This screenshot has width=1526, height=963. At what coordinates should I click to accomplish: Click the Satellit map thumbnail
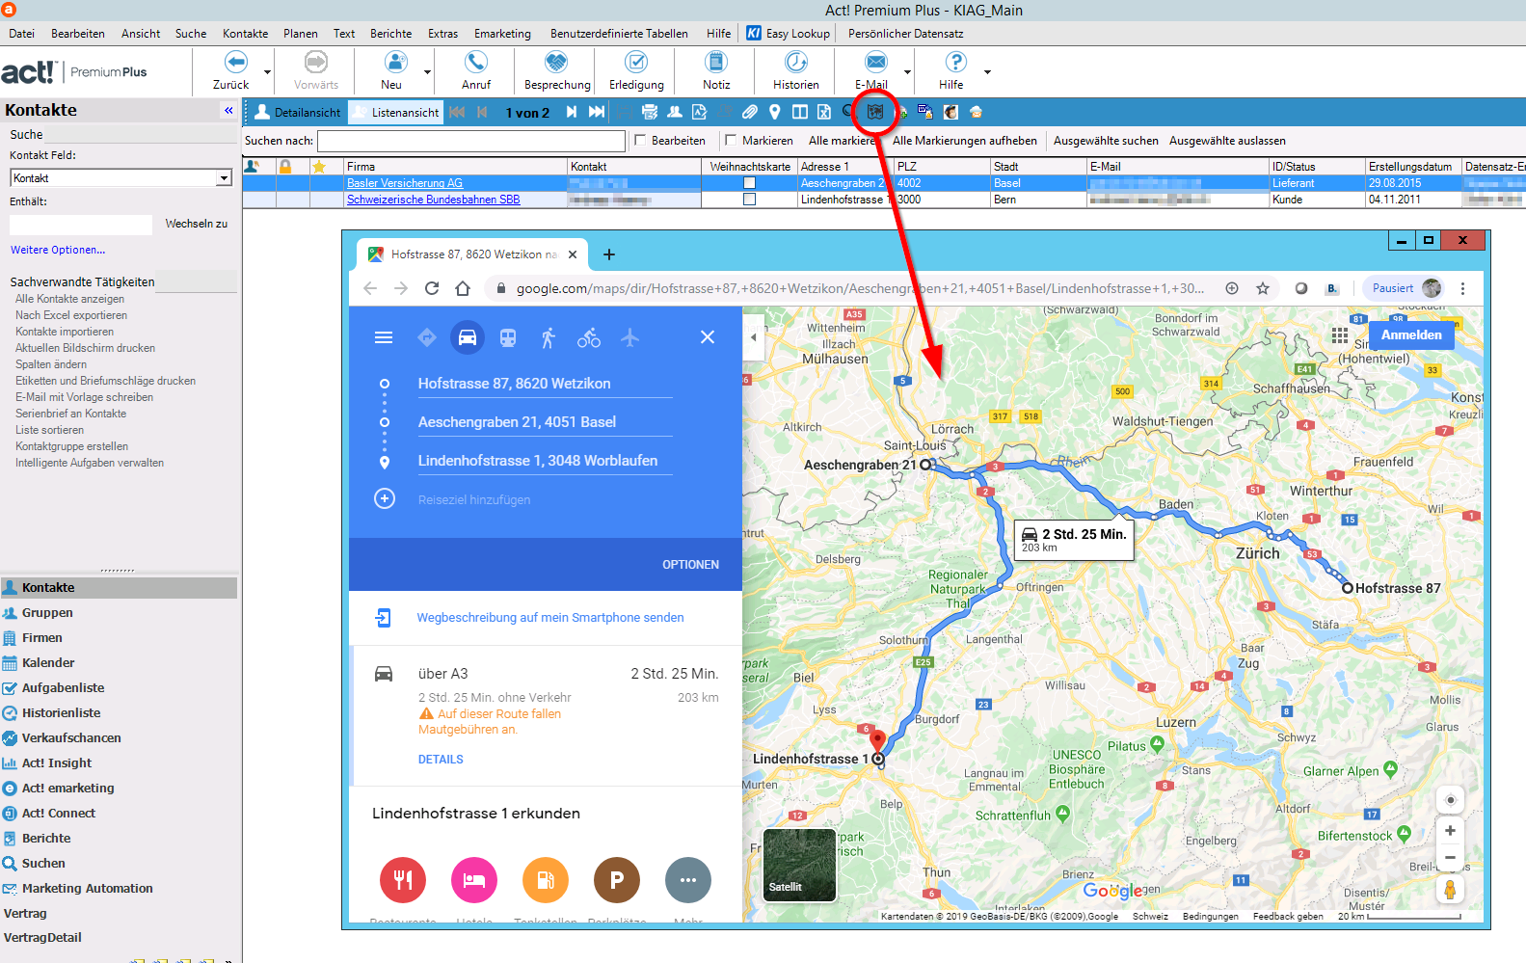(800, 865)
